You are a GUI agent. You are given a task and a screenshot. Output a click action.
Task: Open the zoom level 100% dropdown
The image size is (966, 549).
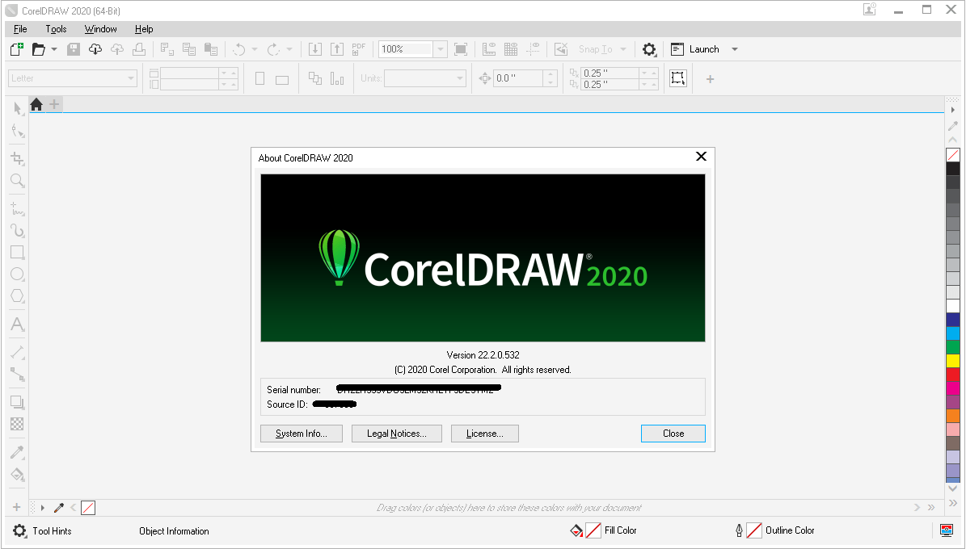coord(440,49)
